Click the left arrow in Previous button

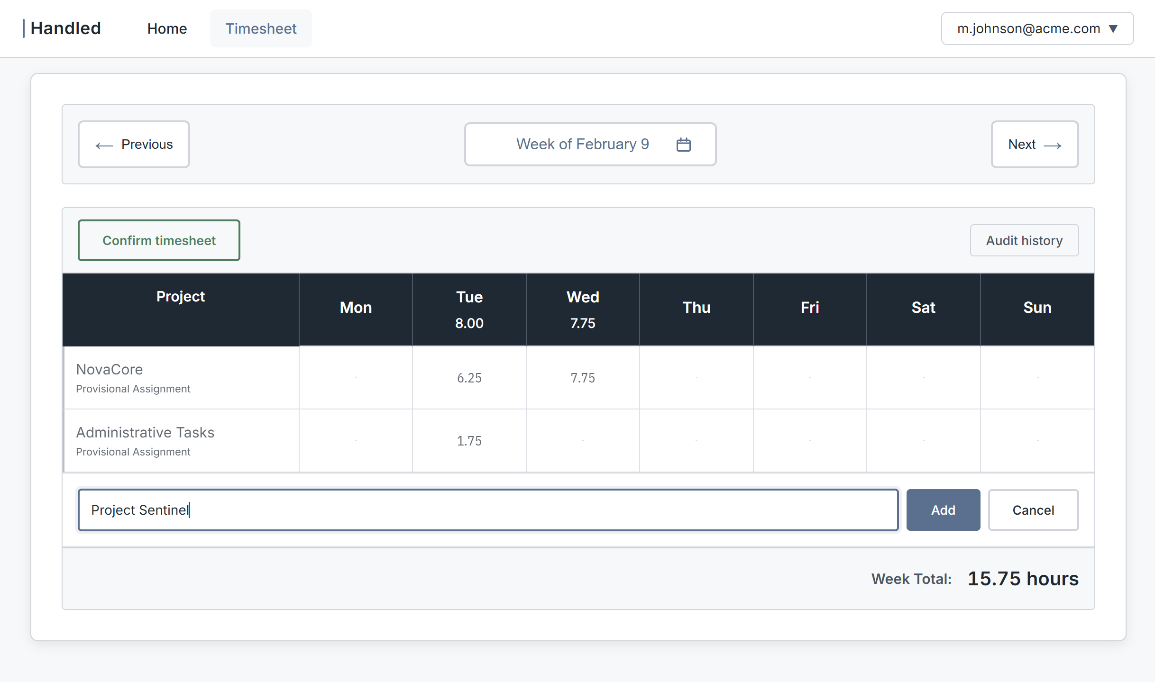[x=104, y=145]
